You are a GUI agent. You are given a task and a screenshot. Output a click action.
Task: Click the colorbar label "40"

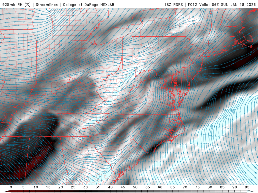110,187
